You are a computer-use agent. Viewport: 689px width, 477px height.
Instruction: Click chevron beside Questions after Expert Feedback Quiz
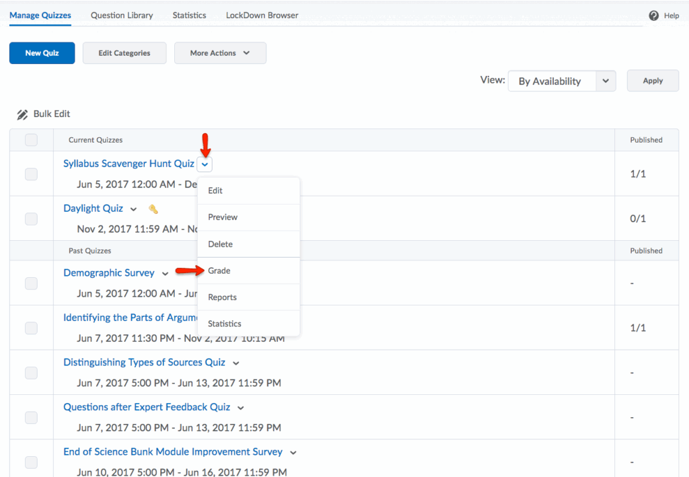pos(241,408)
